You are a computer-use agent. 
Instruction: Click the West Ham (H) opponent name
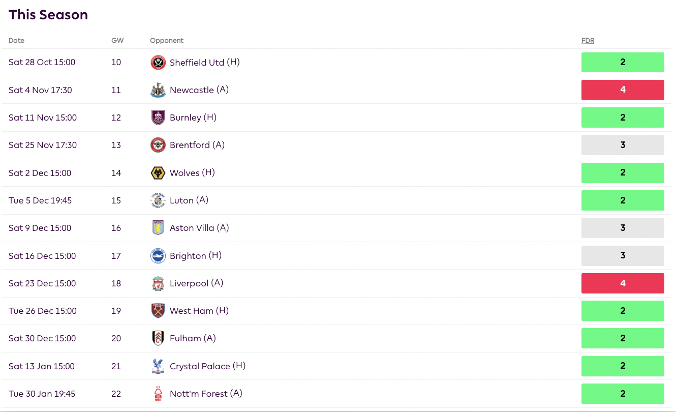click(x=199, y=311)
